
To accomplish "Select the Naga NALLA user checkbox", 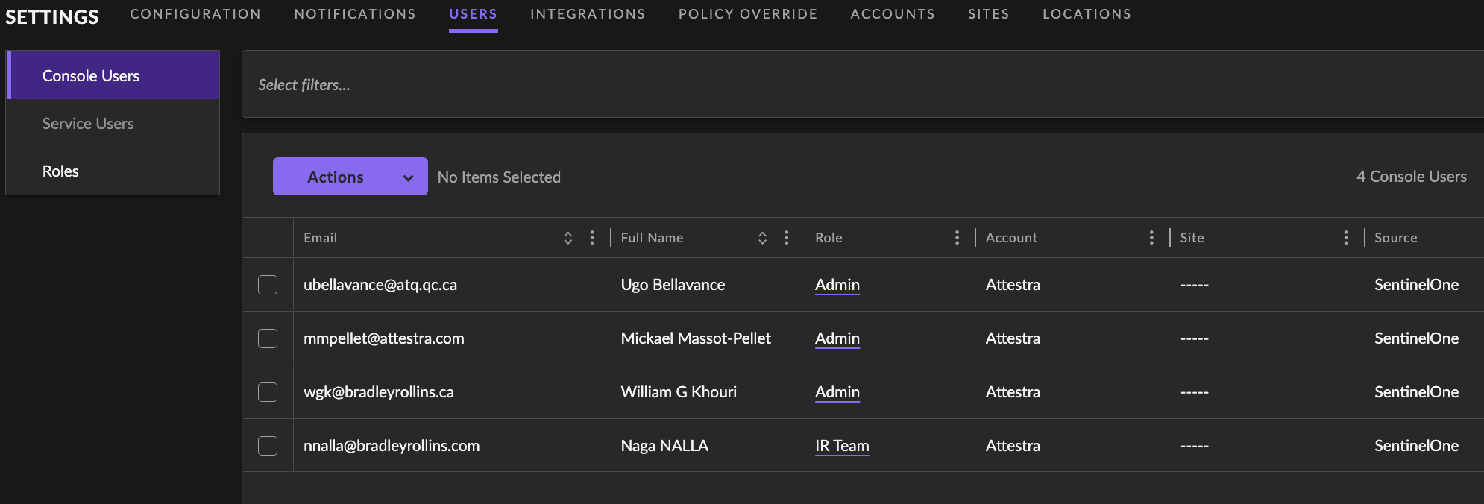I will (x=268, y=446).
